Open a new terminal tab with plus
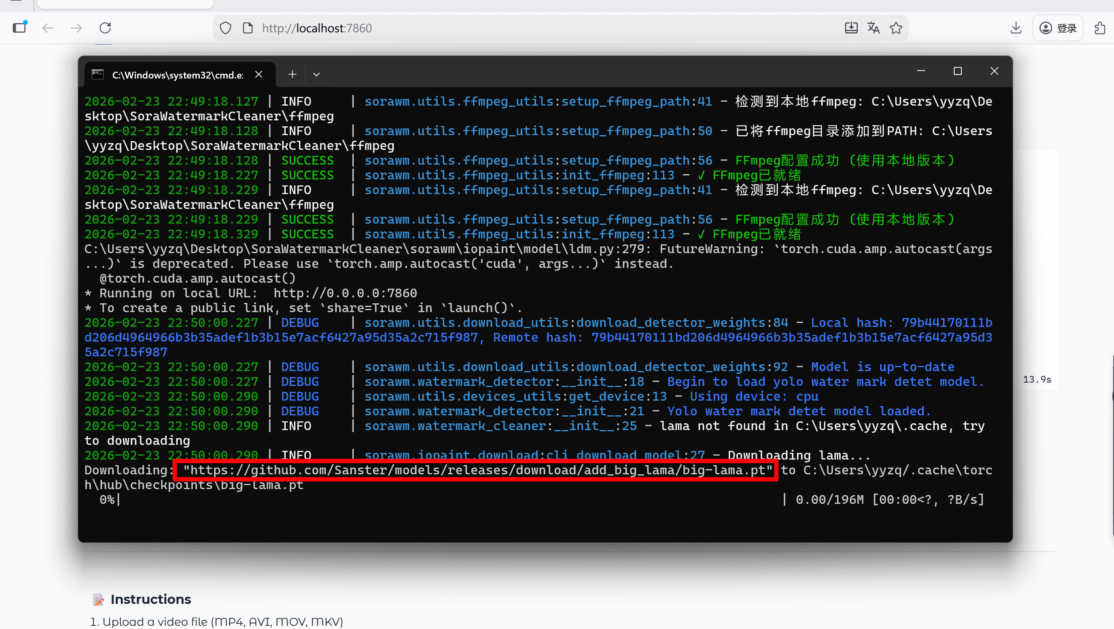The height and width of the screenshot is (629, 1114). [292, 75]
